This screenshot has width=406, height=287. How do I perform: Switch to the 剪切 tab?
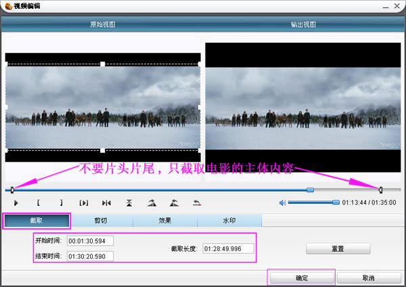tap(101, 221)
